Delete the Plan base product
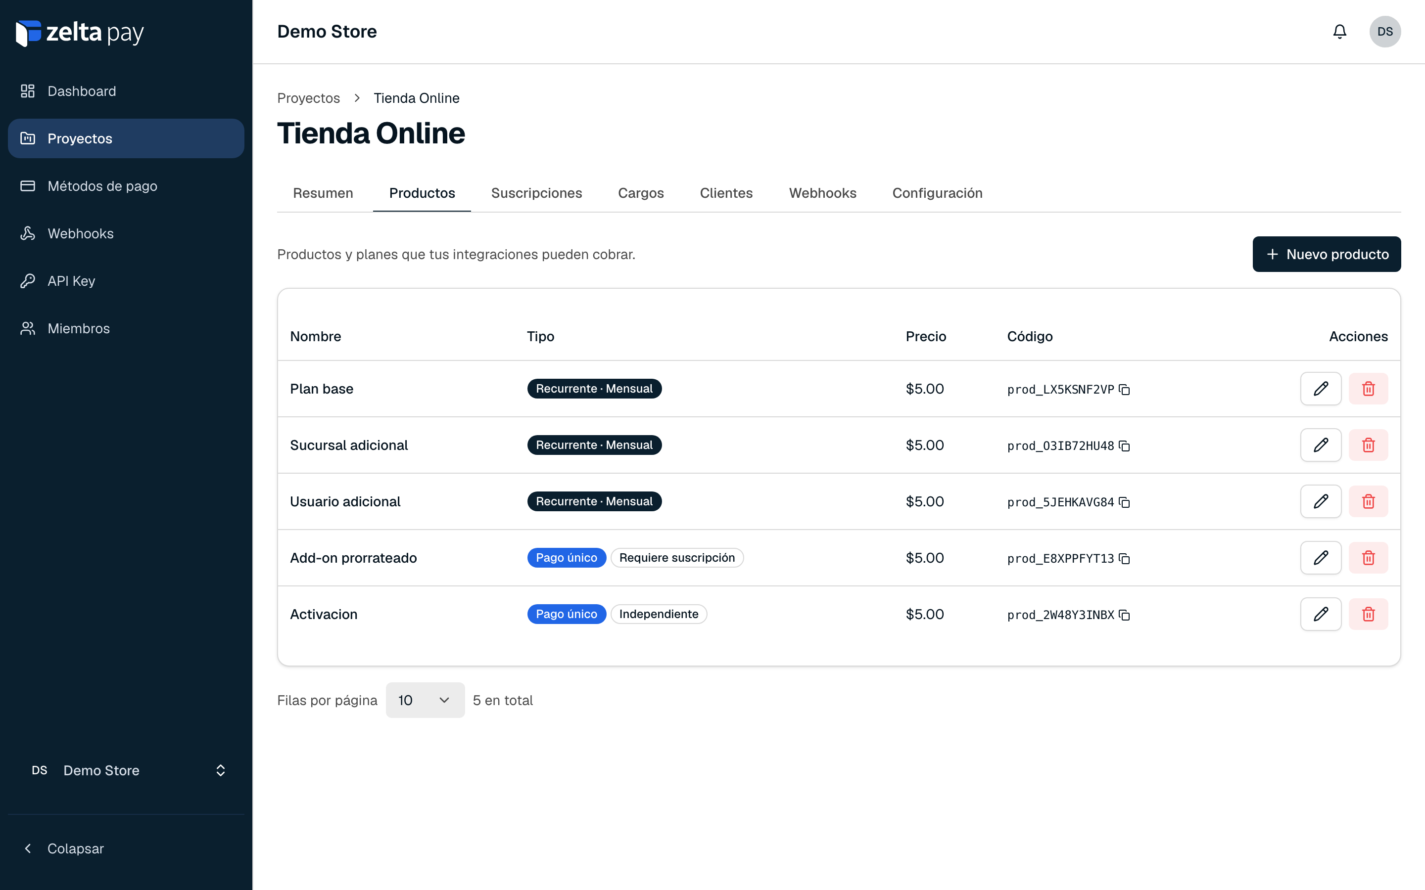Viewport: 1425px width, 890px height. (1369, 389)
